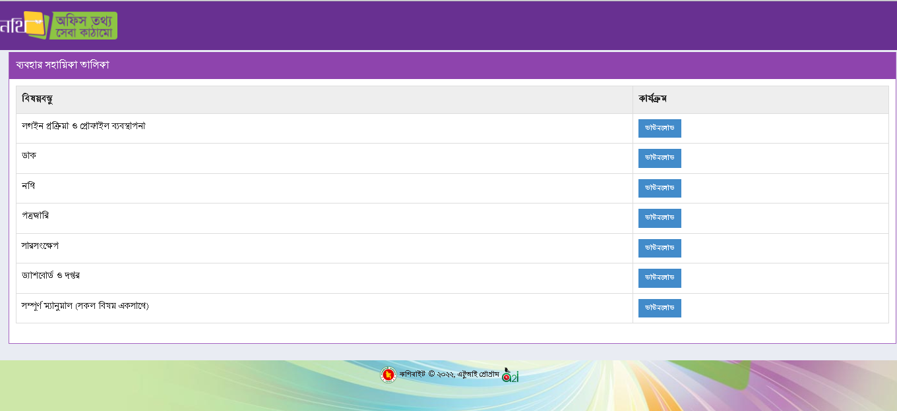Screen dimensions: 897x411
Task: Click the ডাক row text
Action: [29, 155]
